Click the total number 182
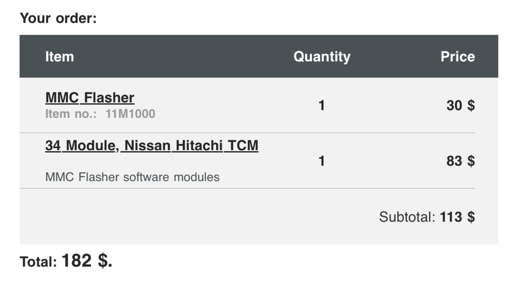Viewport: 511px width, 285px height. [77, 260]
